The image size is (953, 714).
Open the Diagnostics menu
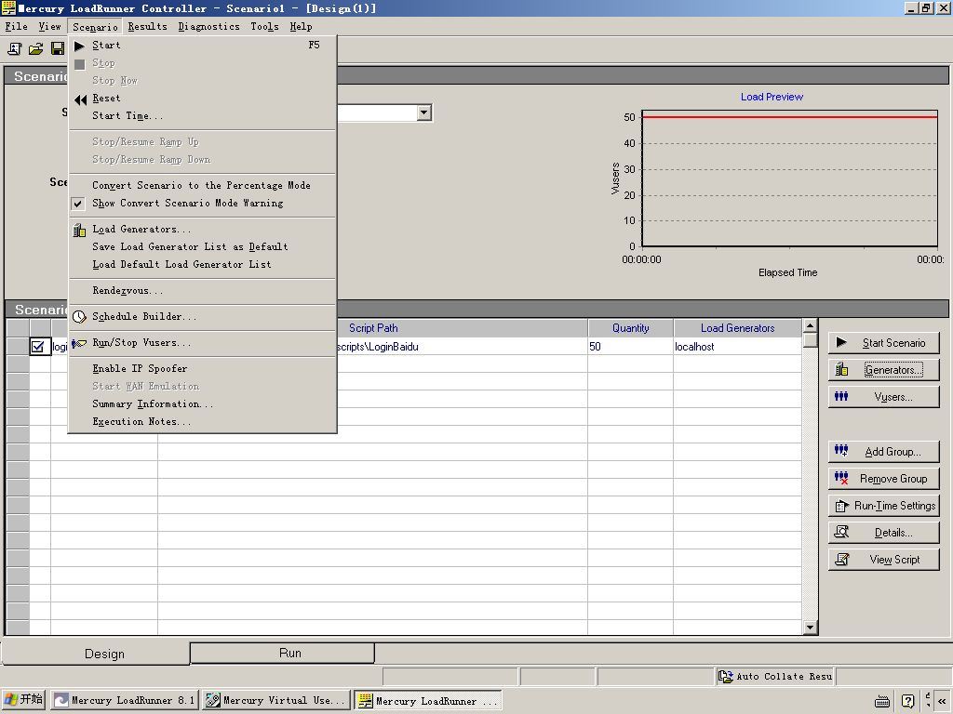209,27
